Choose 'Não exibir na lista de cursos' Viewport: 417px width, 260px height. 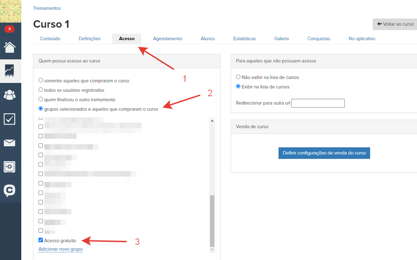coord(238,77)
